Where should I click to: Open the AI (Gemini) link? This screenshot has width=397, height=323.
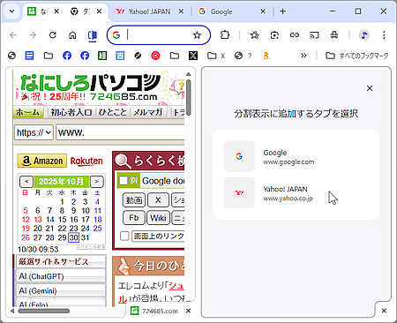61,291
